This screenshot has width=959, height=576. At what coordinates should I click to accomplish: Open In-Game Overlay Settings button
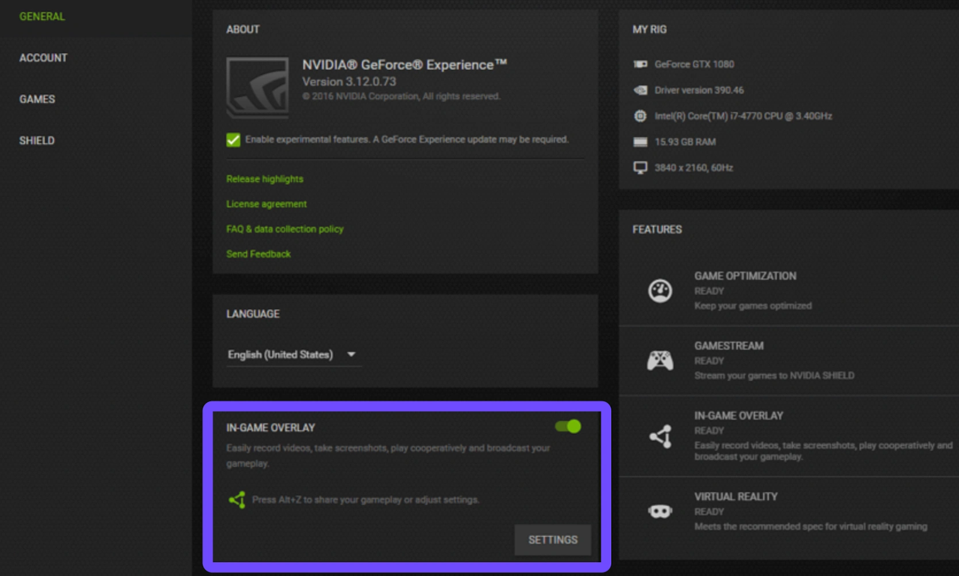coord(553,539)
